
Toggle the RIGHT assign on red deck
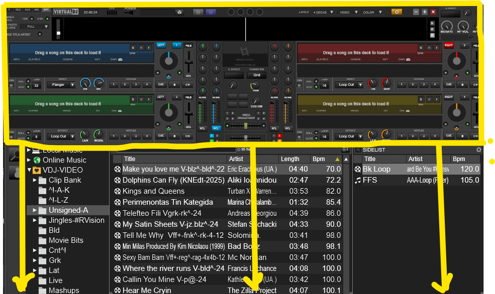pos(449,45)
